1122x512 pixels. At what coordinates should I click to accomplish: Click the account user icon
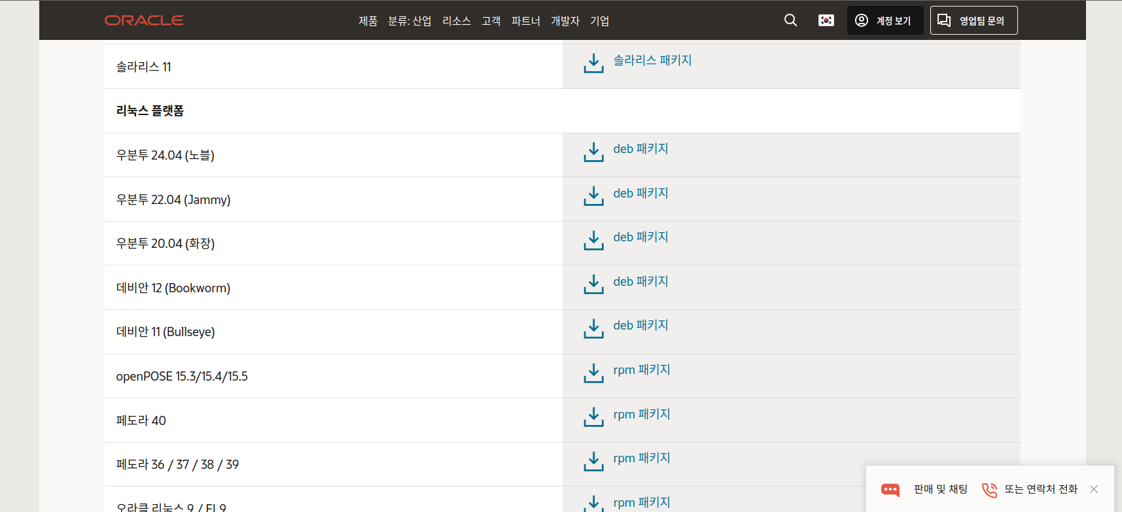pyautogui.click(x=862, y=20)
